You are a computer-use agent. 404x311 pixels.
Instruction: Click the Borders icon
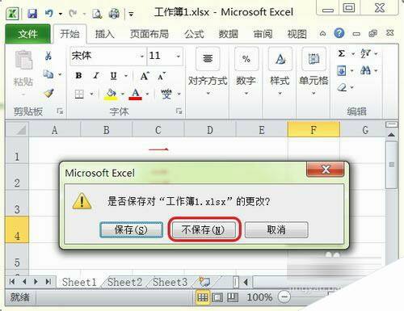click(x=79, y=95)
